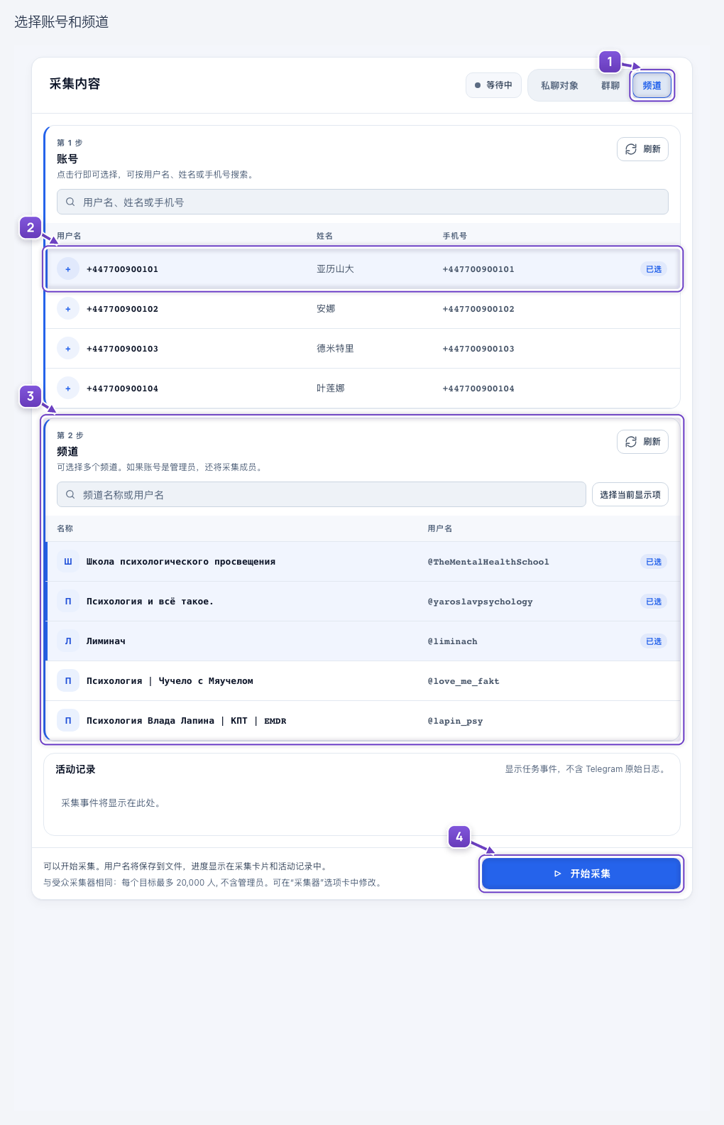Click plus avatar for +447700900103

[x=68, y=349]
